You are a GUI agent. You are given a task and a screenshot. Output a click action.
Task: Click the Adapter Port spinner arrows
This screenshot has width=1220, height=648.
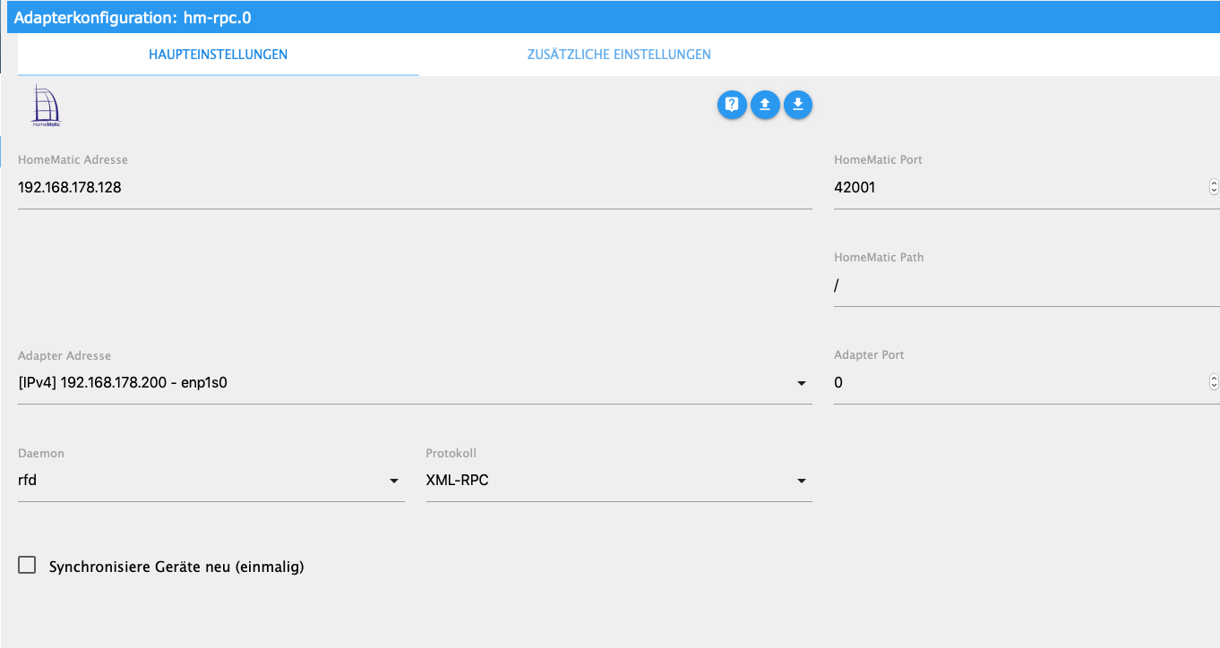click(x=1214, y=383)
